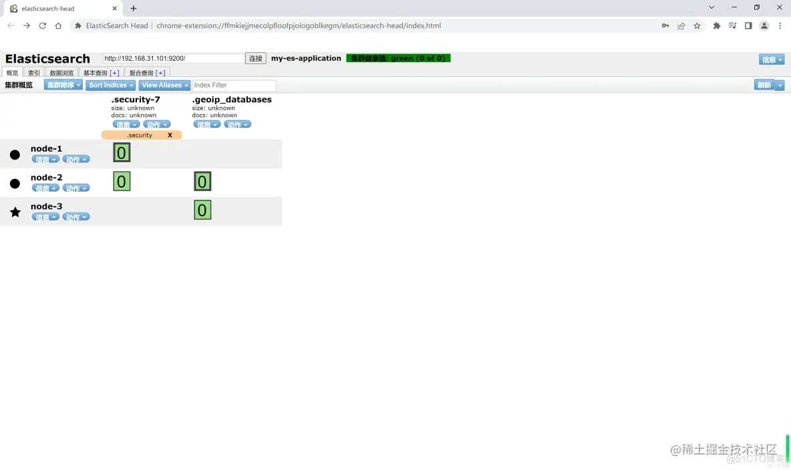
Task: Open node-2 动作 dropdown
Action: (76, 188)
